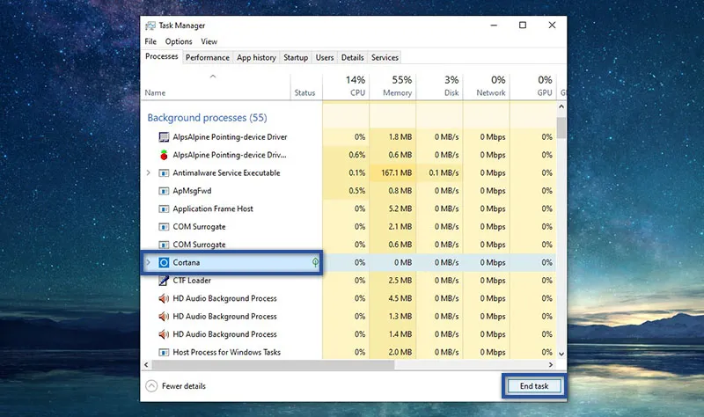The image size is (704, 417).
Task: Click the 4.5 MB memory value
Action: click(x=400, y=298)
